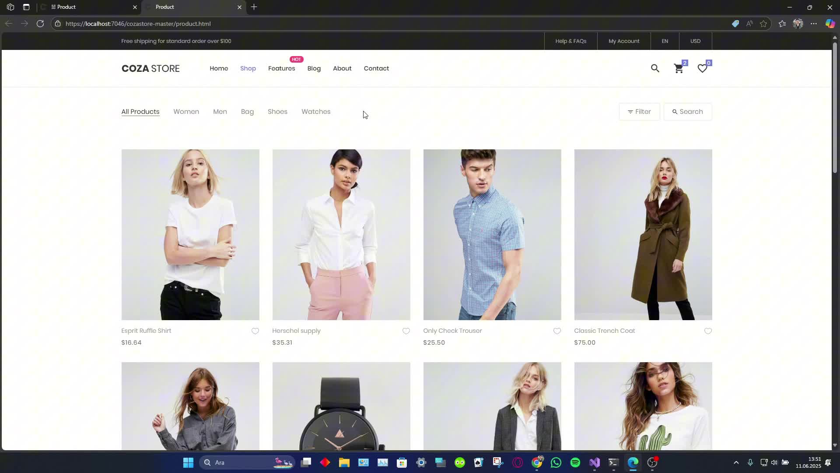
Task: Open Help & FAQs link
Action: tap(571, 41)
